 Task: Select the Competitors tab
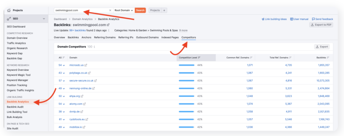click(189, 37)
